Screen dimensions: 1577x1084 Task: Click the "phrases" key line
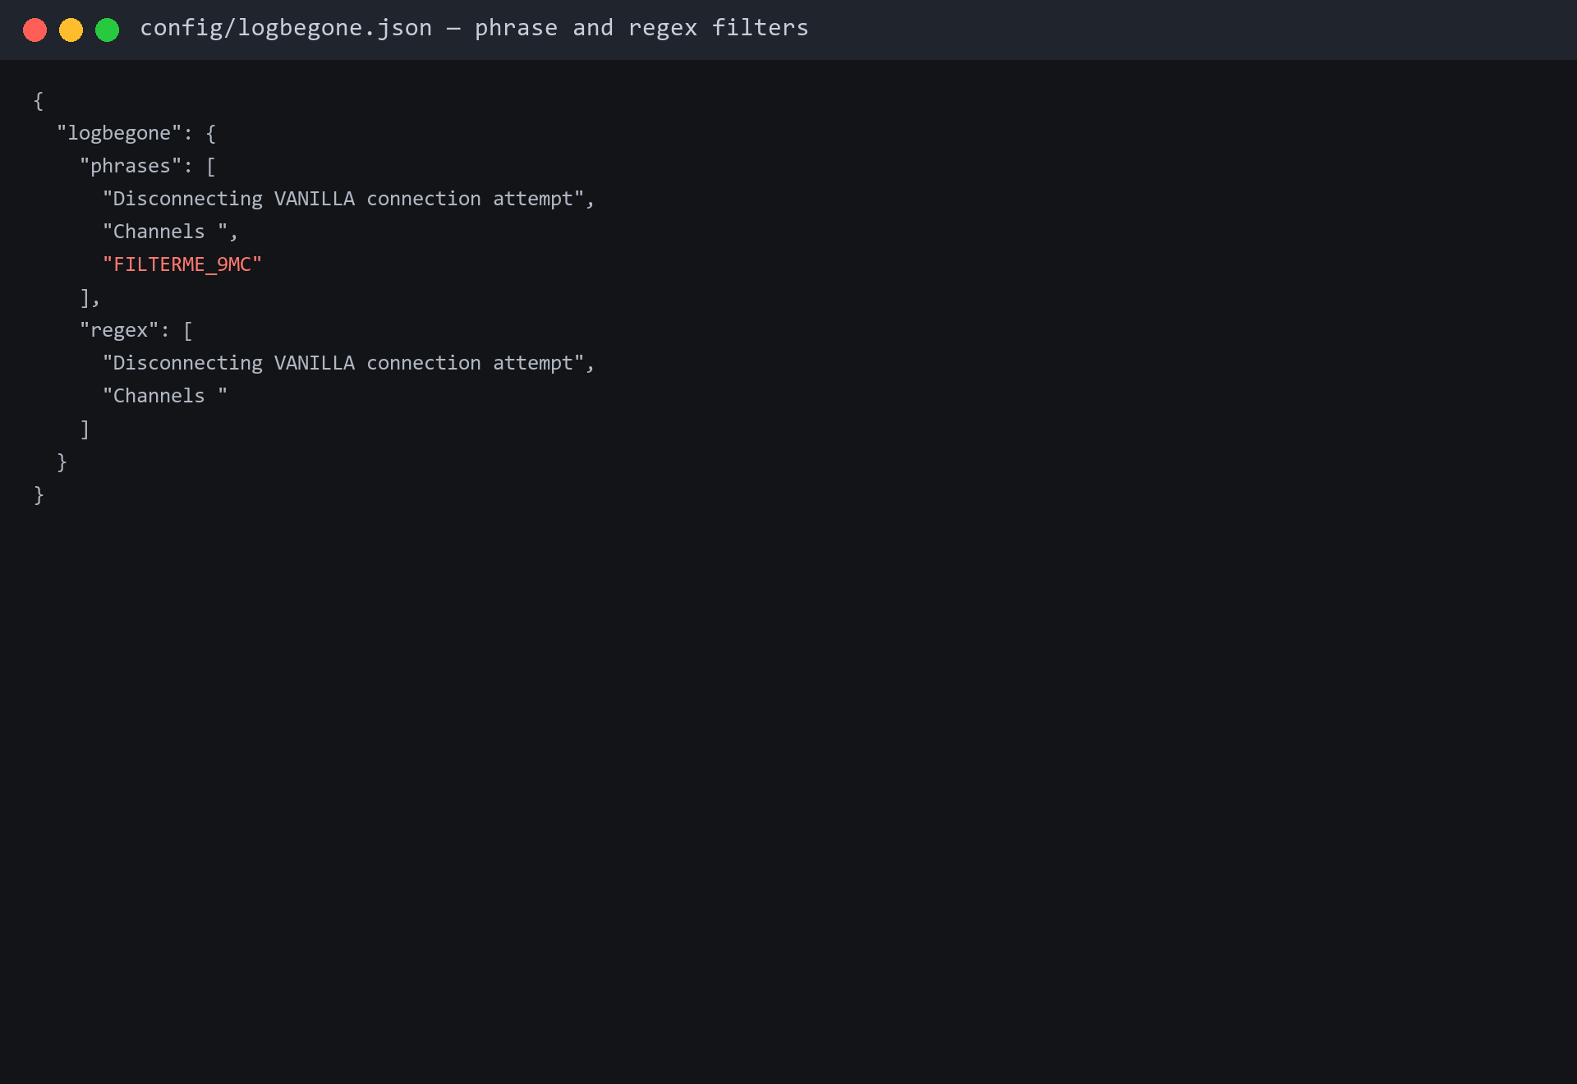148,166
